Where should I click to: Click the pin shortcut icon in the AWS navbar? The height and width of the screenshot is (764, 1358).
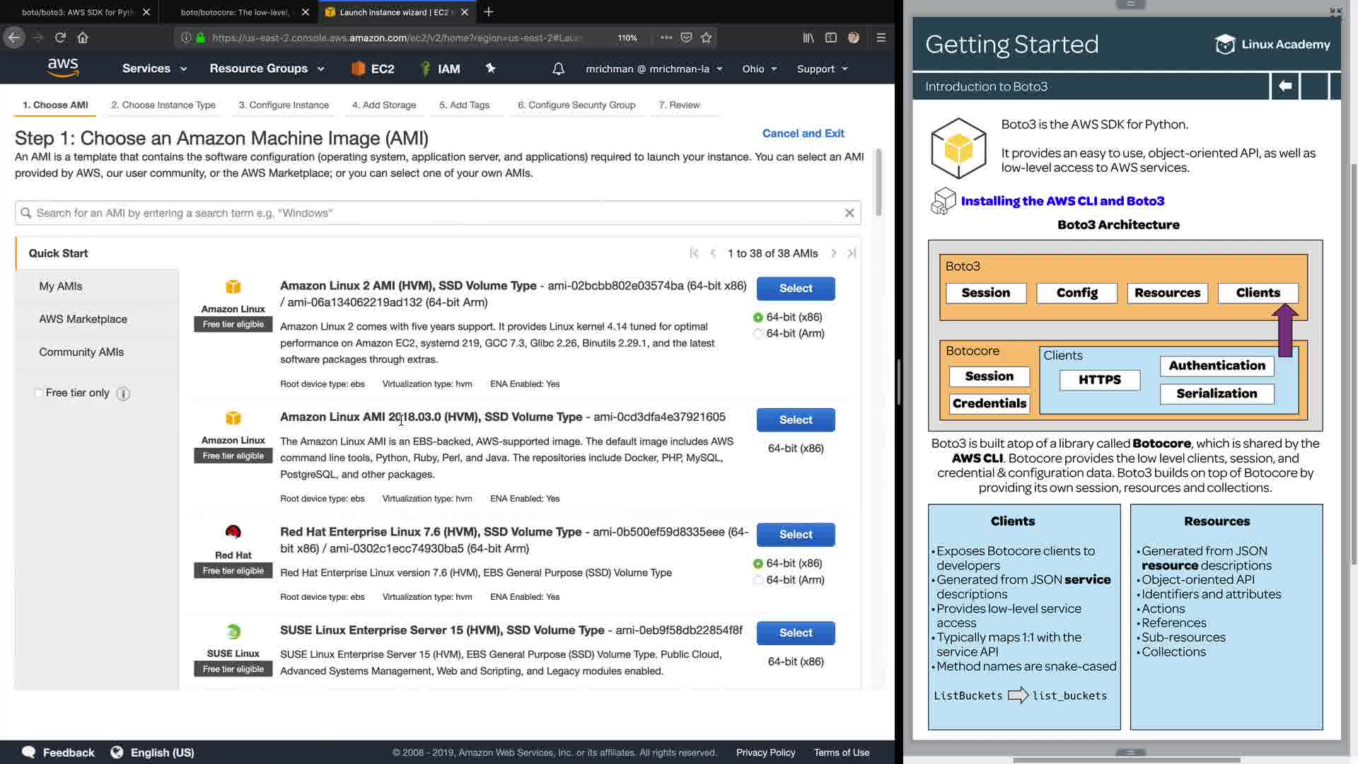pos(490,69)
